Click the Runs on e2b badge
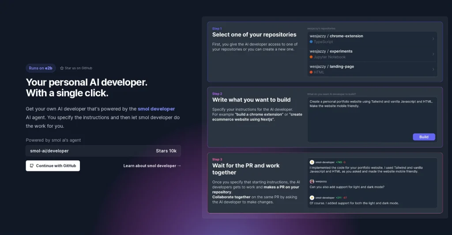 click(x=41, y=68)
